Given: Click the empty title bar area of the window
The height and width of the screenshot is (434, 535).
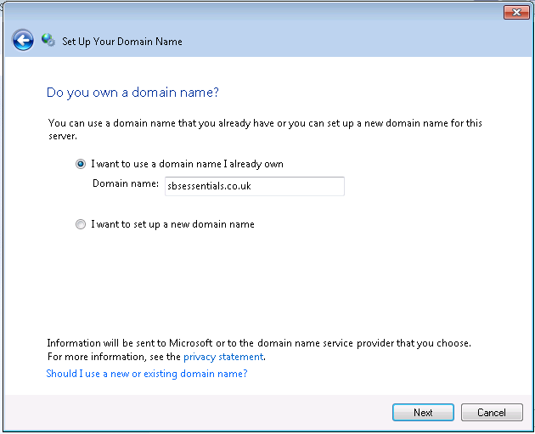Looking at the screenshot, I should (x=255, y=12).
